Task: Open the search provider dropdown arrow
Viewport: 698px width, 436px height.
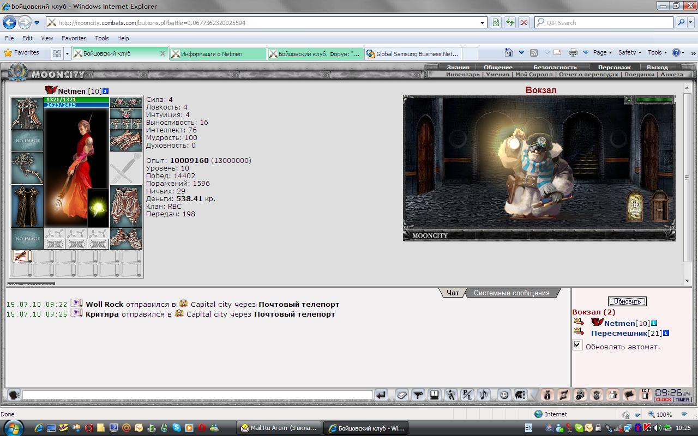Action: (x=691, y=23)
